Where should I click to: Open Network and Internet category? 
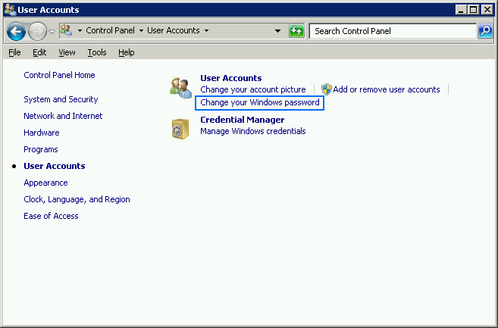click(63, 116)
